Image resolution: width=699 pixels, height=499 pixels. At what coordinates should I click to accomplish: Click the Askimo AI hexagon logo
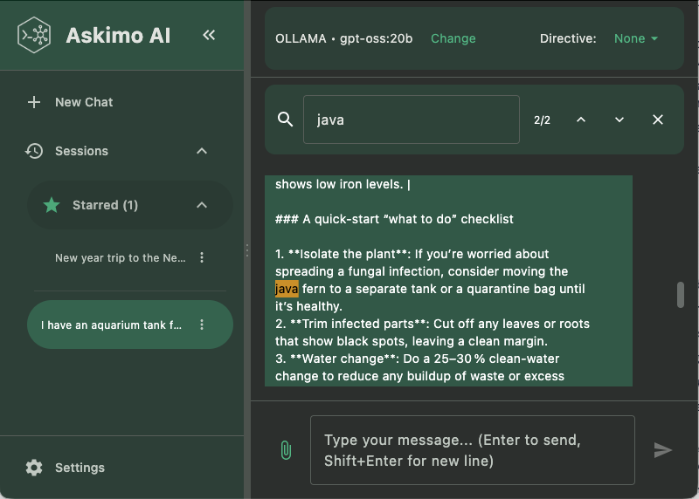click(x=35, y=36)
